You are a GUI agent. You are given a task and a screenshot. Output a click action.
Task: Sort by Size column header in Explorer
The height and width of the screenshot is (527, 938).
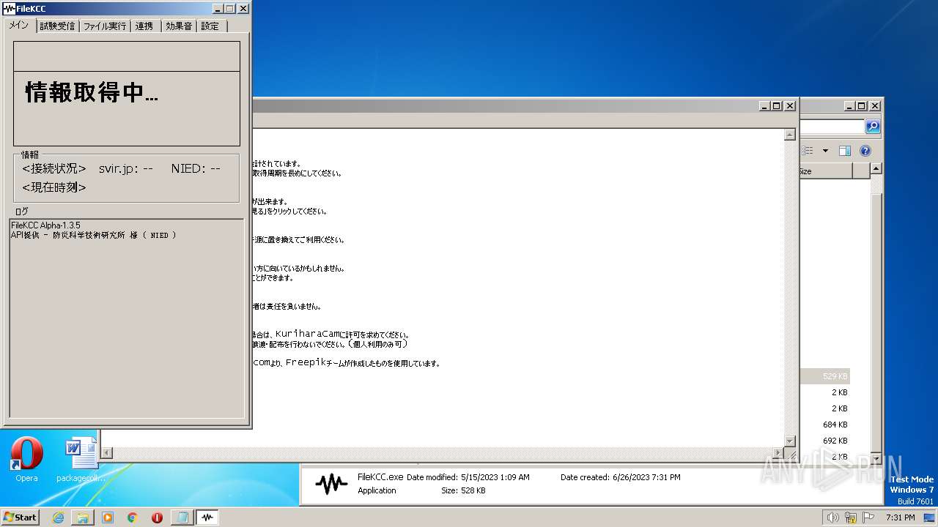825,171
